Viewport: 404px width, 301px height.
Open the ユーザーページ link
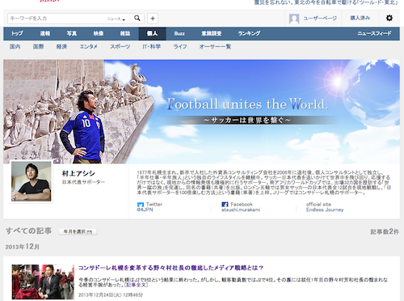click(320, 18)
